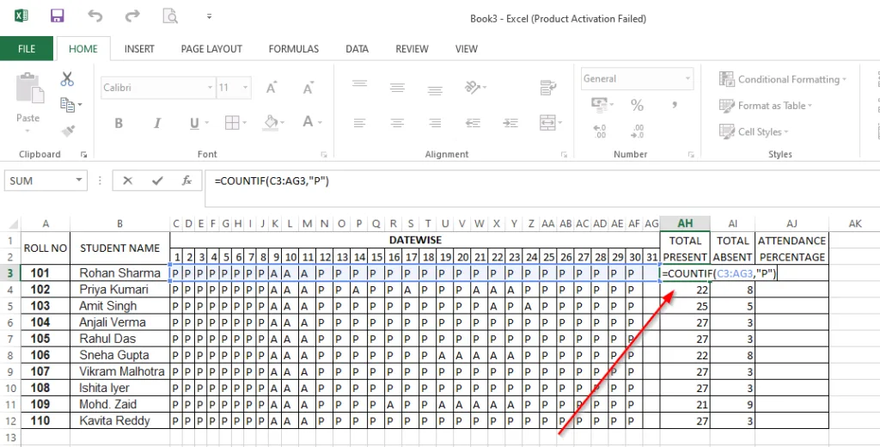Click the Insert Function fx button
This screenshot has height=447, width=880.
186,181
